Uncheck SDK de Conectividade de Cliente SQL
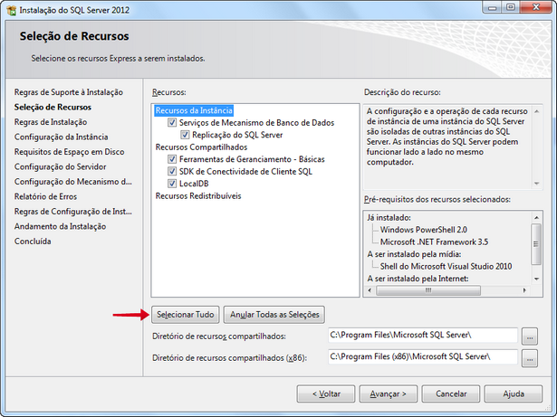This screenshot has height=417, width=557. 172,172
